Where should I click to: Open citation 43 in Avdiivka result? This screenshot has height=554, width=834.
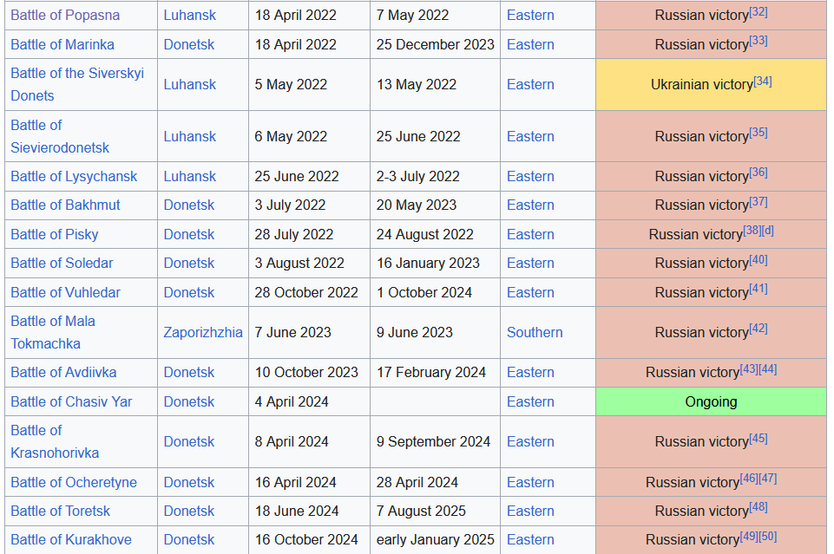[x=750, y=368]
